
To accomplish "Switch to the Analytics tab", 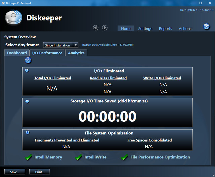I will pyautogui.click(x=76, y=53).
